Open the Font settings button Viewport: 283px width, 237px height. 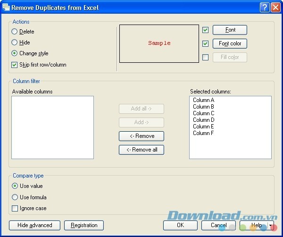tap(230, 30)
